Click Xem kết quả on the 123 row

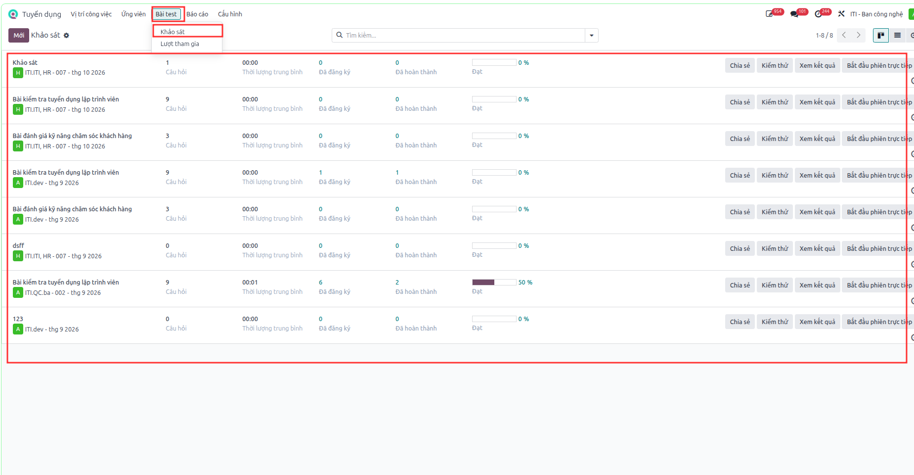(x=817, y=322)
